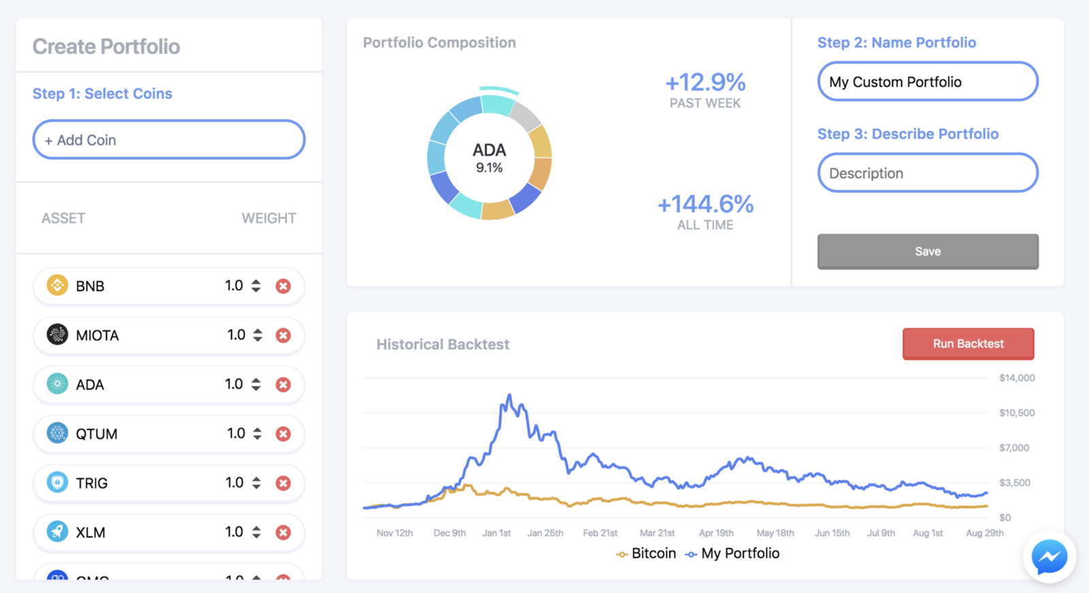Viewport: 1089px width, 593px height.
Task: Click the MIOTA coin logo
Action: tap(57, 334)
